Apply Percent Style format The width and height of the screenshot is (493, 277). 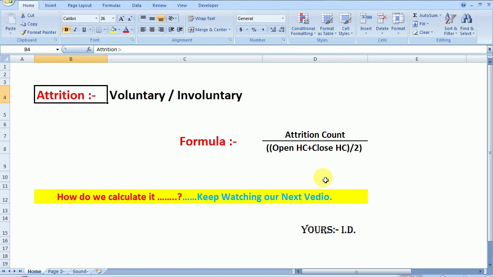coord(254,30)
